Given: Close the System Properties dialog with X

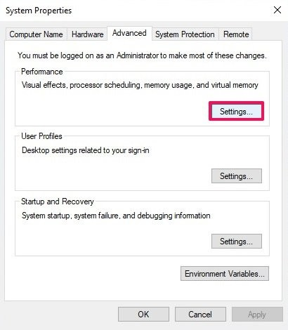Looking at the screenshot, I should click(277, 10).
